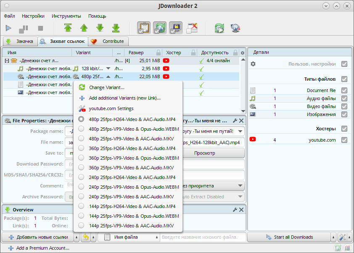Select 360p H264 AAC MP4 variant
This screenshot has width=354, height=253.
coord(128,148)
